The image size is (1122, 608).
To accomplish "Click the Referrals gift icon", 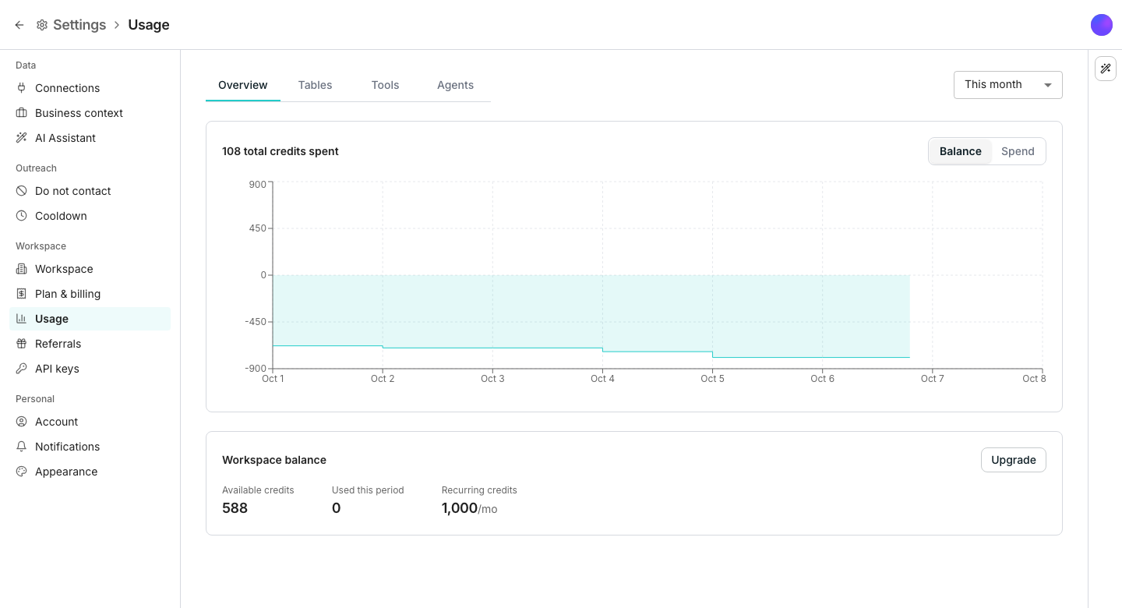I will (21, 344).
